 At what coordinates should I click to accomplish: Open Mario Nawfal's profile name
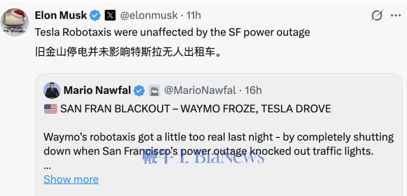pos(97,90)
